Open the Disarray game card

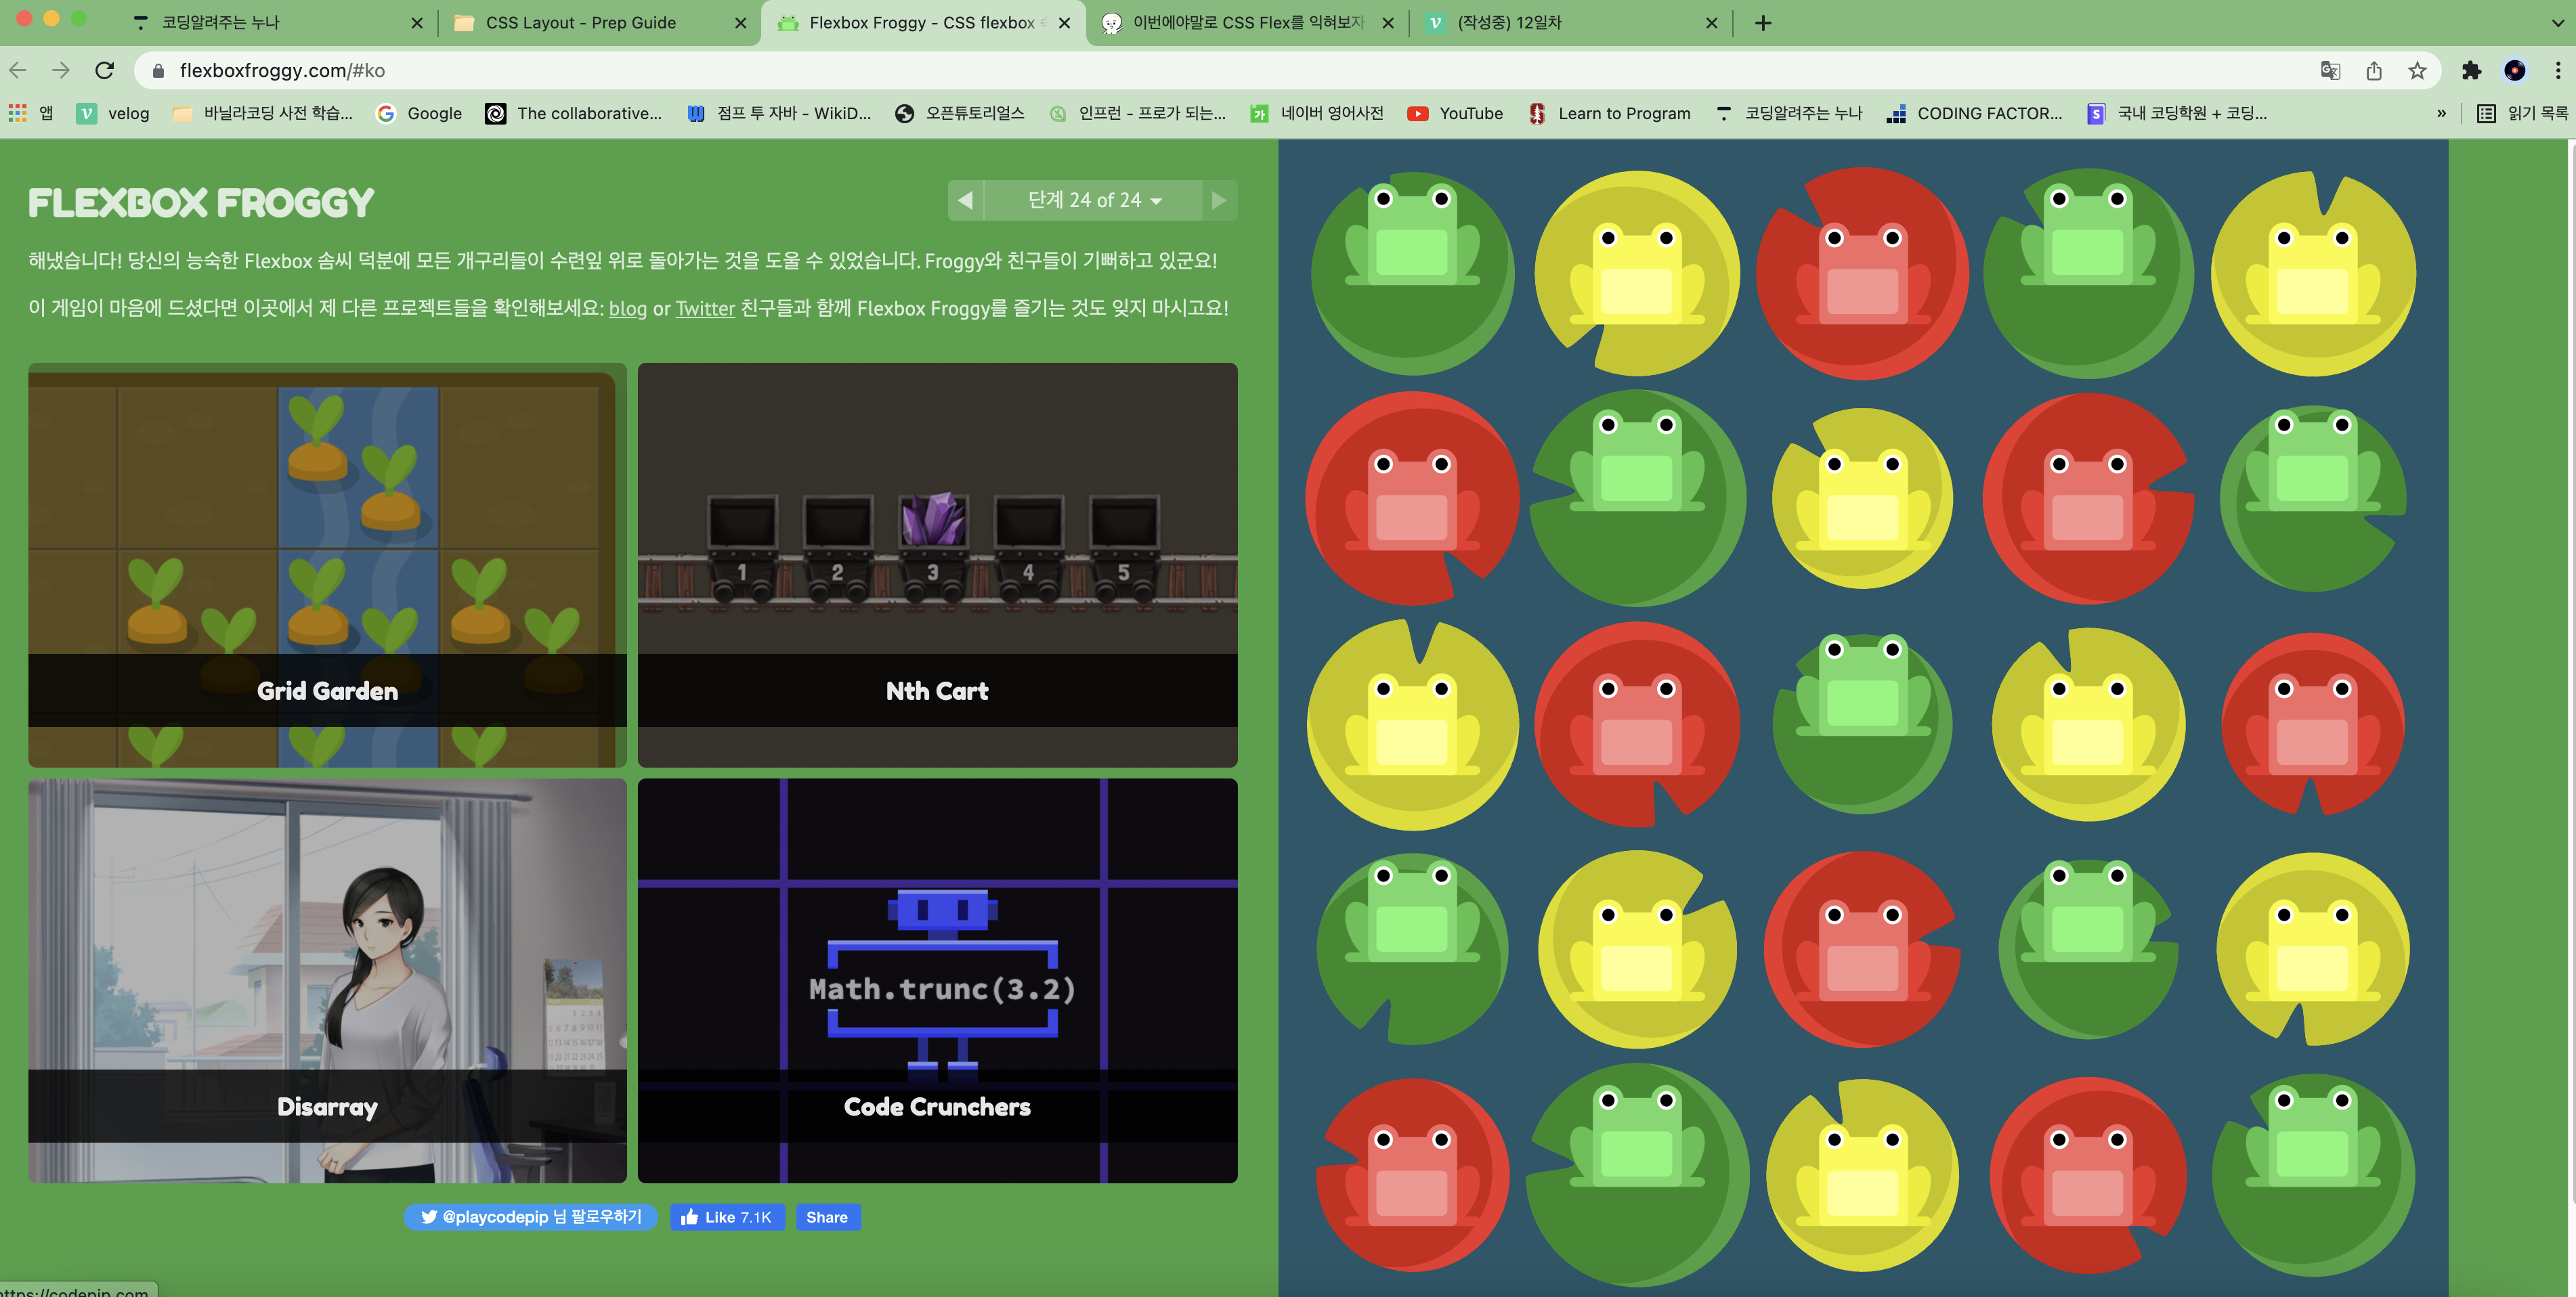point(327,981)
